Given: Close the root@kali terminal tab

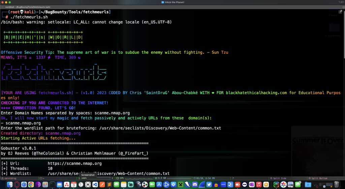Looking at the screenshot, I should click(2, 7).
